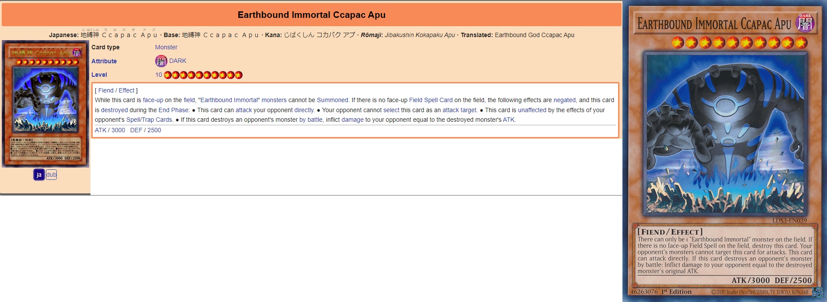
Task: Click the LDS3-EN039 set code on the card
Action: point(789,220)
